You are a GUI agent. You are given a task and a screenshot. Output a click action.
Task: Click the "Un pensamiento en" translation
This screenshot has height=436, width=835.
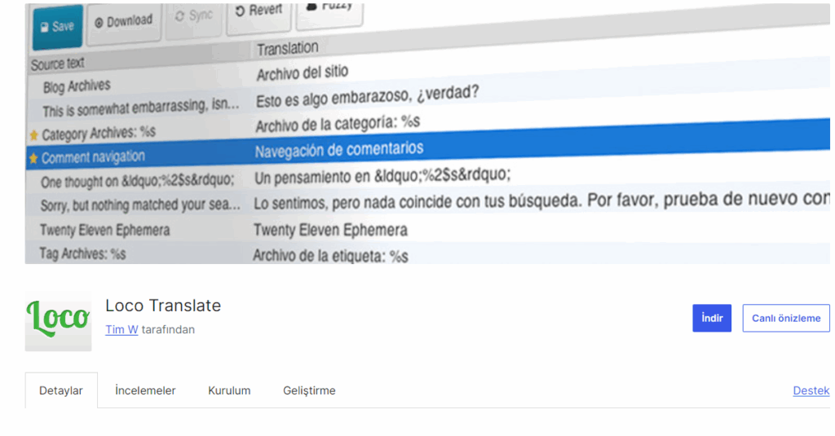pos(382,176)
